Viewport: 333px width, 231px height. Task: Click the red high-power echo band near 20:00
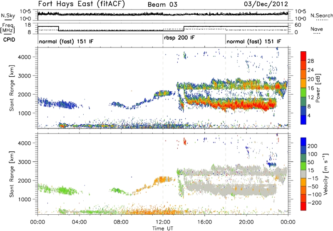point(246,105)
